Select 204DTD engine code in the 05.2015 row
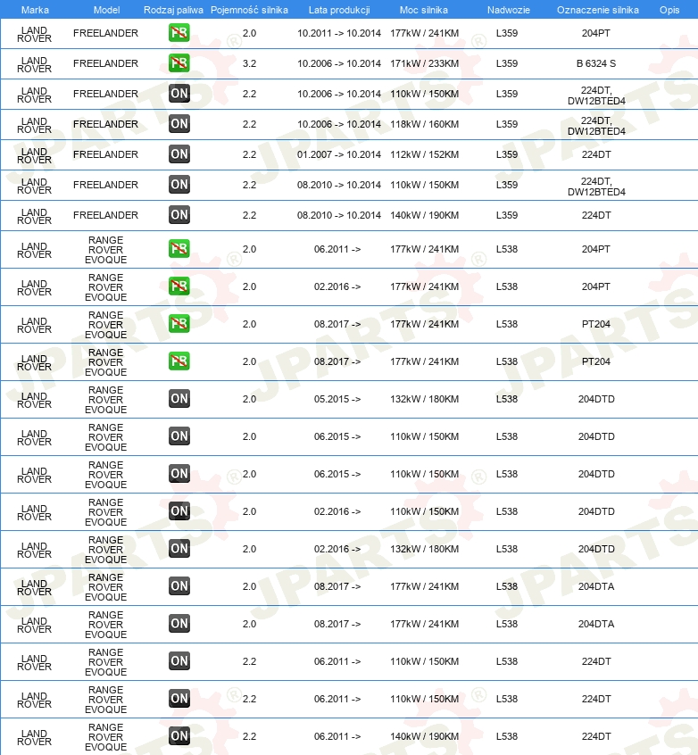 coord(596,399)
